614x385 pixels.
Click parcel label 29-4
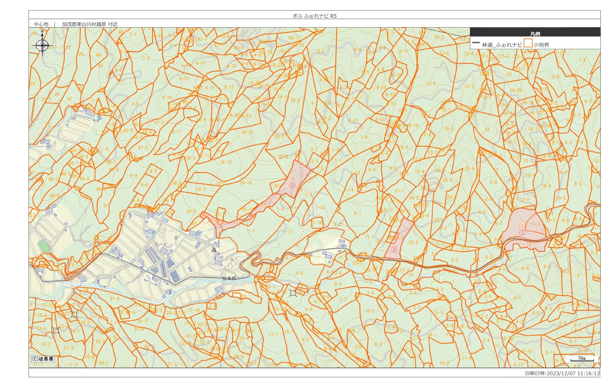click(244, 338)
